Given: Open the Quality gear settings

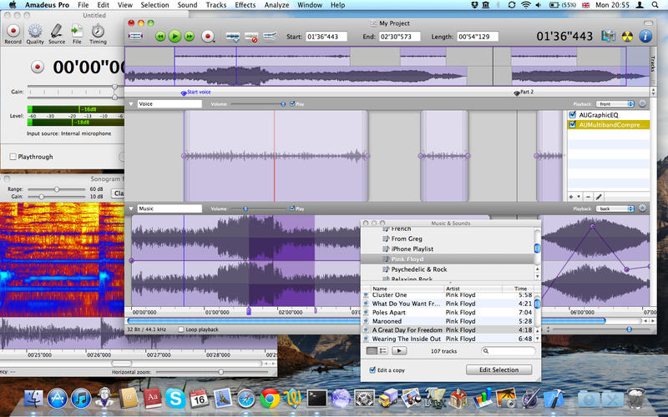Looking at the screenshot, I should pos(35,29).
